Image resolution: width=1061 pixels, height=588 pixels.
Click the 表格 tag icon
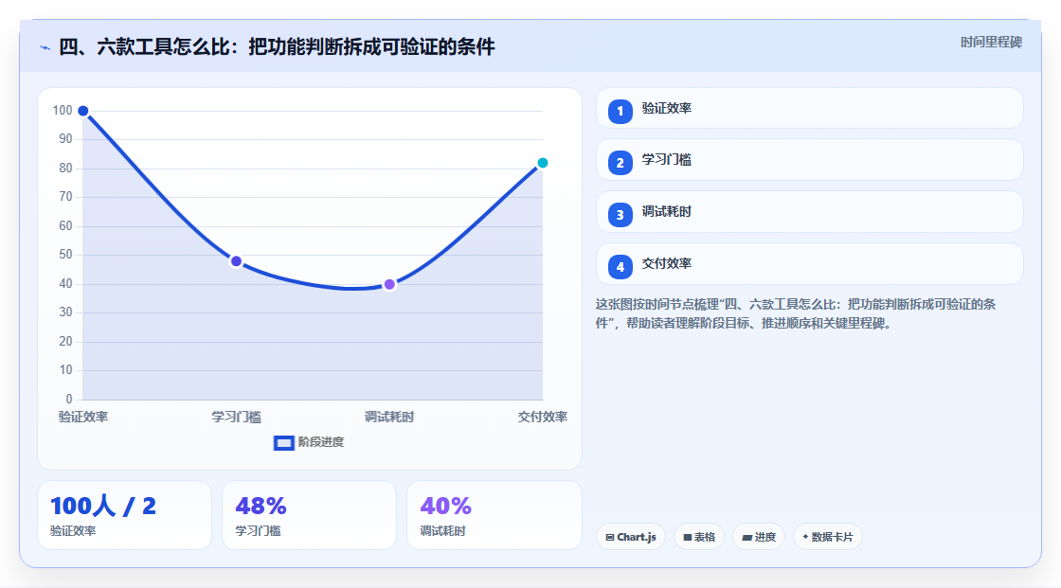[x=688, y=537]
